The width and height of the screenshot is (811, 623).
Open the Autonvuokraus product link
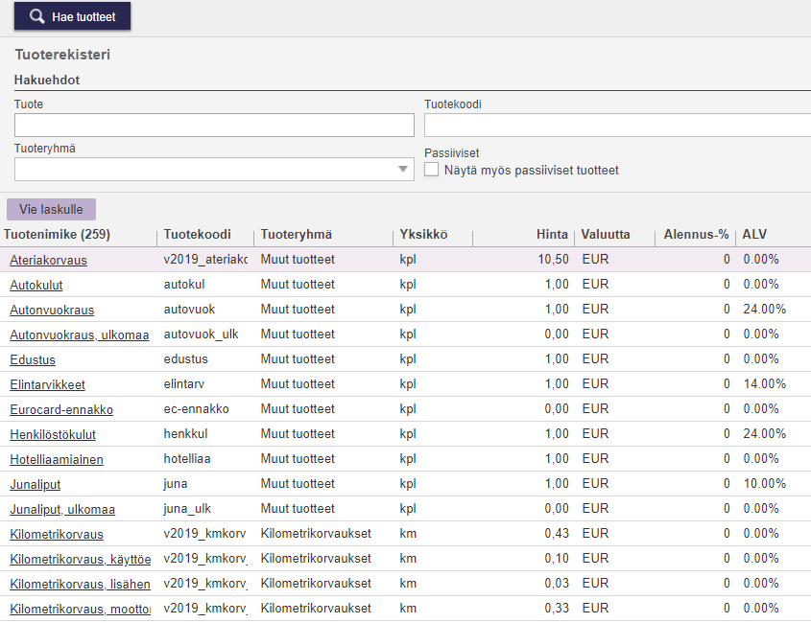[52, 310]
